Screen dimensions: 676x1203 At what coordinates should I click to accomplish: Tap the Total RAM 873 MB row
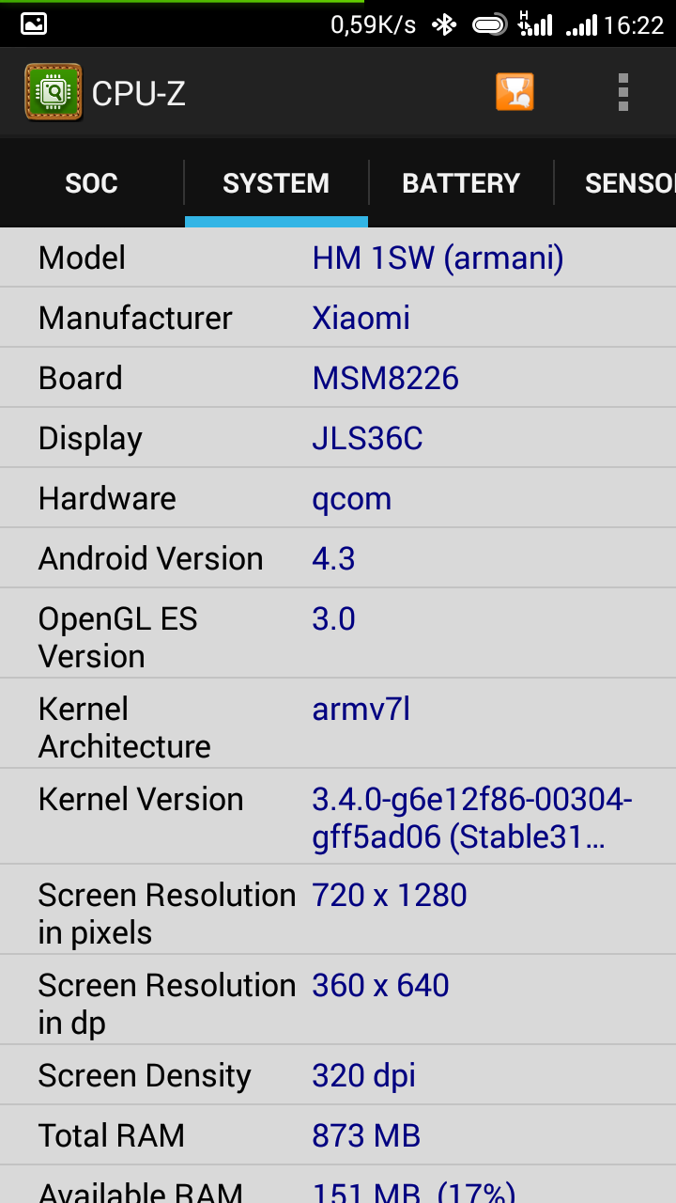click(x=338, y=1135)
